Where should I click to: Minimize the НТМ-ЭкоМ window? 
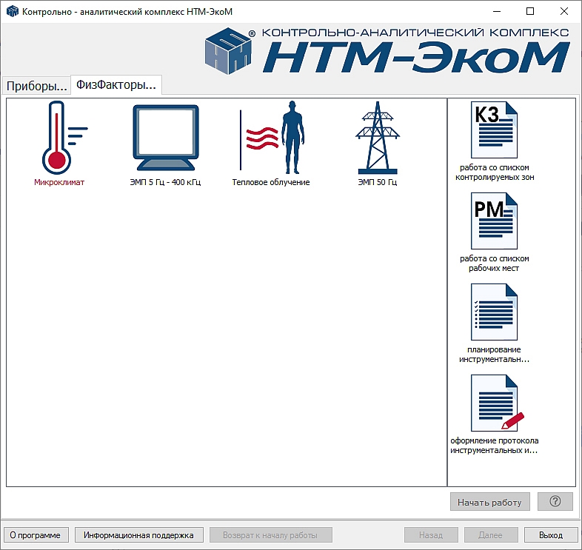coord(497,12)
